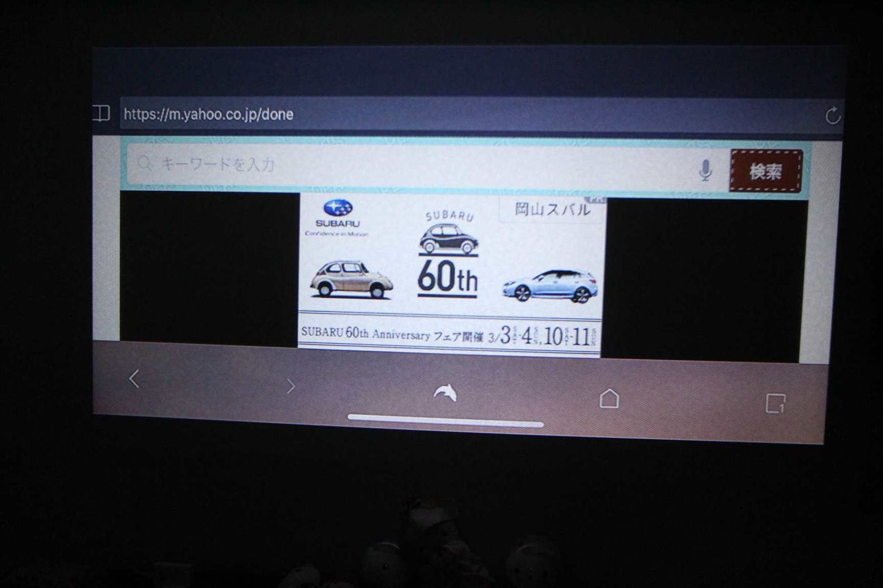The width and height of the screenshot is (883, 588).
Task: Click the 検索 search button
Action: (x=766, y=171)
